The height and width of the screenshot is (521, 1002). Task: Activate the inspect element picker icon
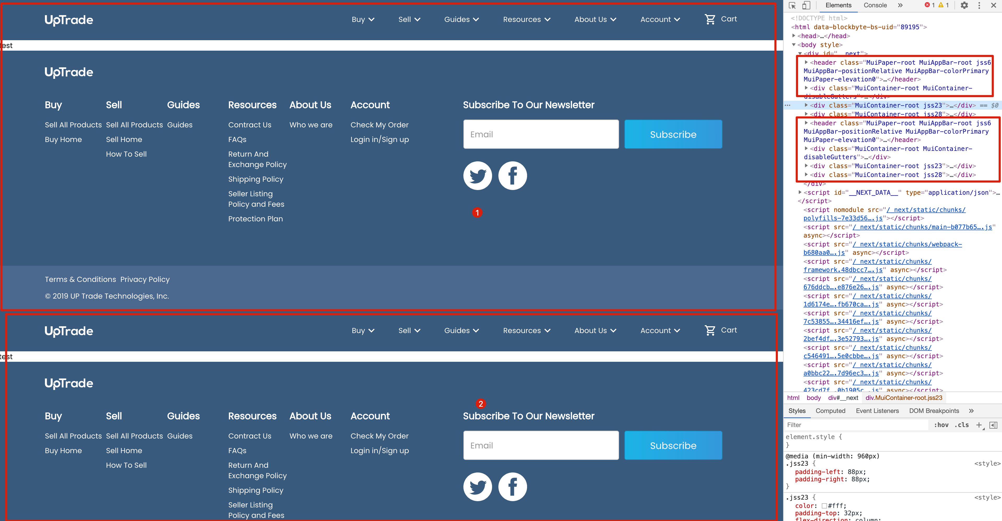pyautogui.click(x=792, y=5)
